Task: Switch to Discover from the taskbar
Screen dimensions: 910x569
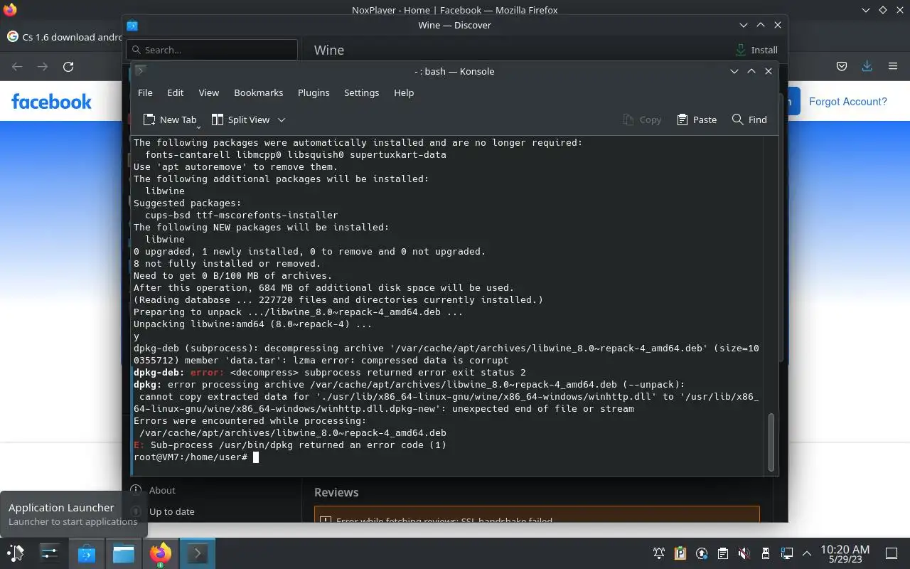Action: coord(87,553)
